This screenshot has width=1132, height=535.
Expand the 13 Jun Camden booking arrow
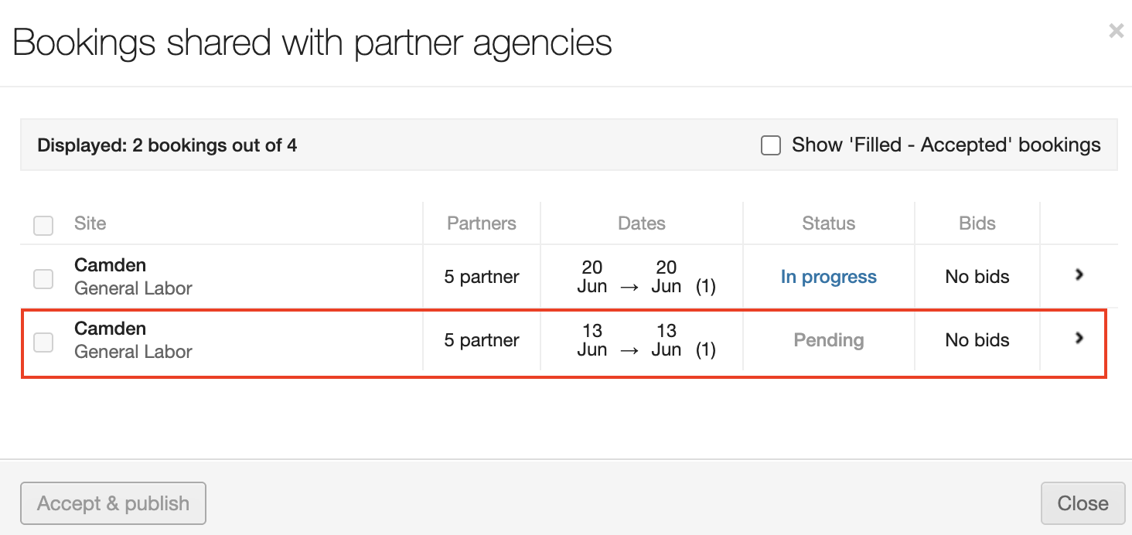[x=1079, y=338]
